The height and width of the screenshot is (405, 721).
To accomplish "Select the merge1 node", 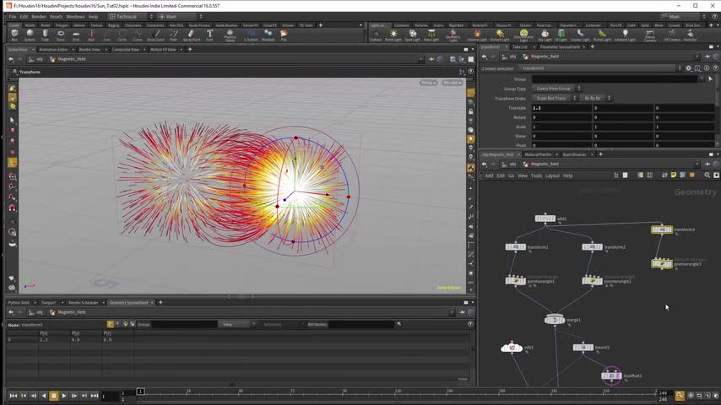I will coord(555,320).
